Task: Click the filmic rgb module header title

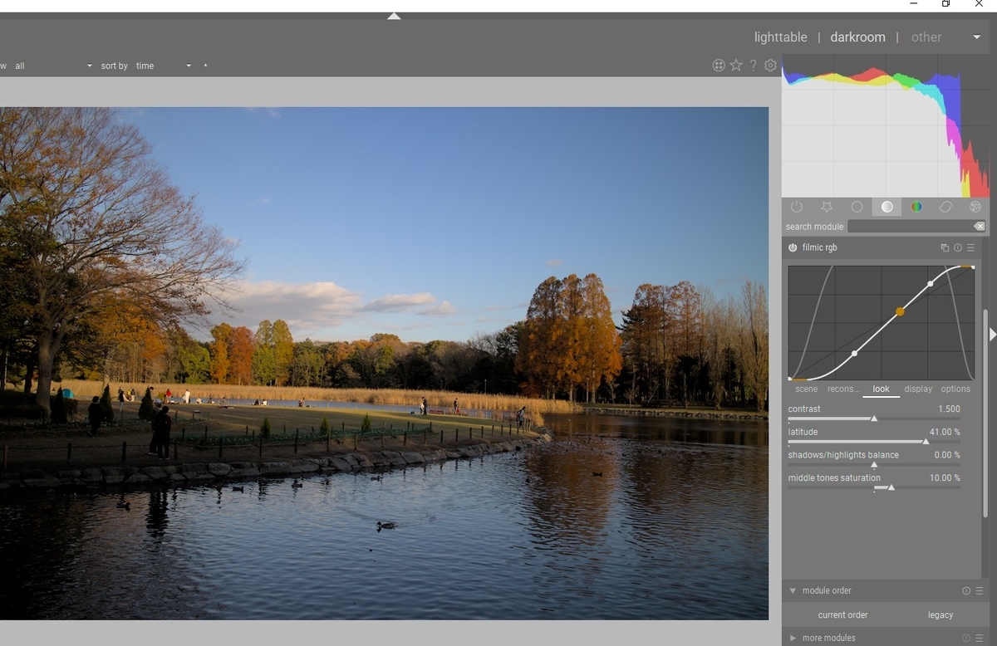Action: (x=820, y=247)
